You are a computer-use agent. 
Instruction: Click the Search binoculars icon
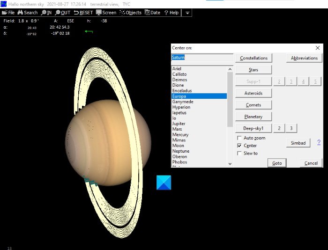27,13
